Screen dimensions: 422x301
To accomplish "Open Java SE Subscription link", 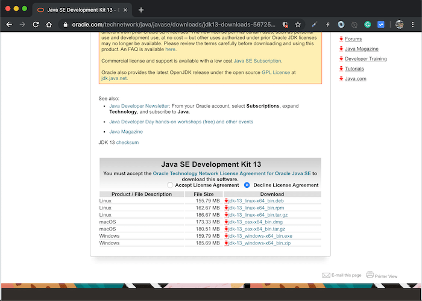I will (x=257, y=61).
